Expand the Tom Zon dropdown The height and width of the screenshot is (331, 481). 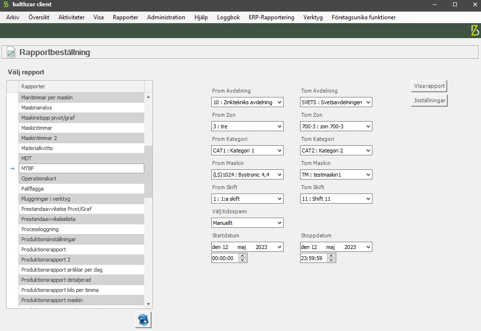point(368,126)
